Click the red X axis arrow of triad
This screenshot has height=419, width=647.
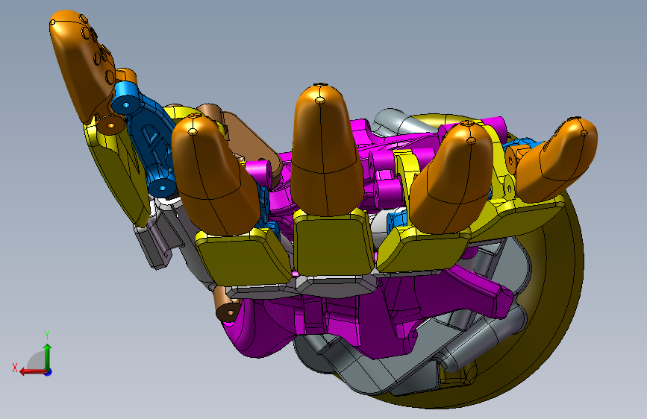click(x=32, y=371)
